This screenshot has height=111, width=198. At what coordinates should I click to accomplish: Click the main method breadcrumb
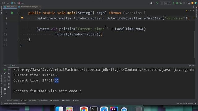pyautogui.click(x=21, y=3)
